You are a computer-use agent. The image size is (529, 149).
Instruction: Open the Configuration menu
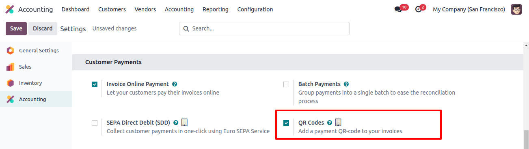(x=255, y=9)
